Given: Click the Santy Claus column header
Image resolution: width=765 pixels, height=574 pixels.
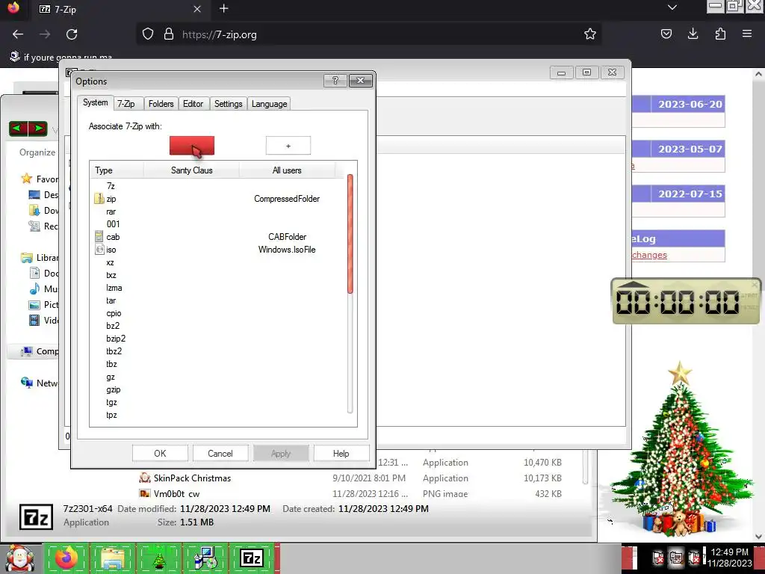Looking at the screenshot, I should (x=192, y=170).
